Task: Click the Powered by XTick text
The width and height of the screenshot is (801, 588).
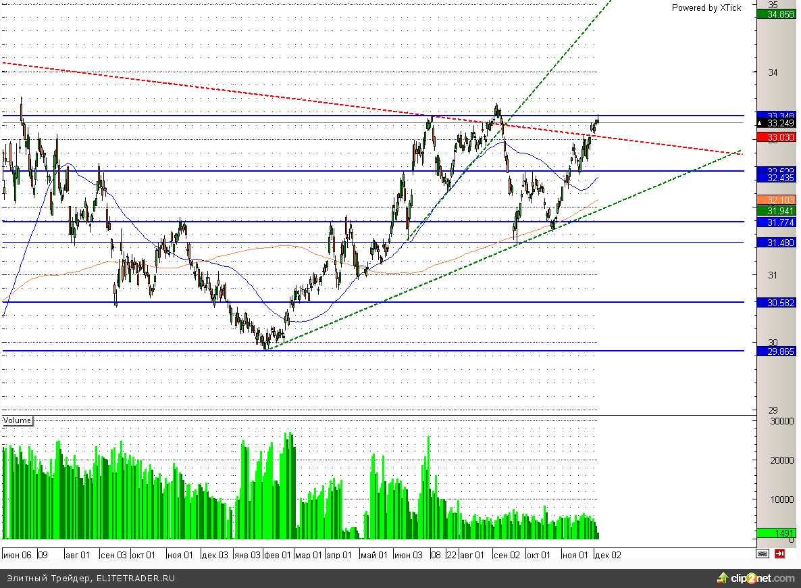Action: (706, 7)
